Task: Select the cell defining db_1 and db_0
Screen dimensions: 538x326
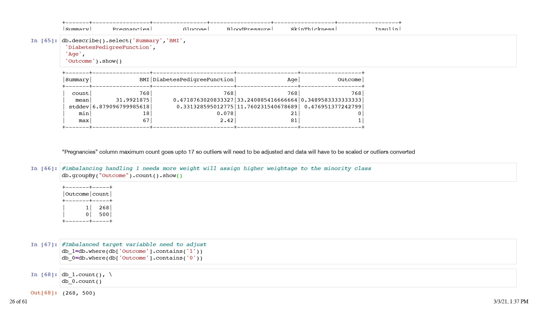Action: coord(288,252)
